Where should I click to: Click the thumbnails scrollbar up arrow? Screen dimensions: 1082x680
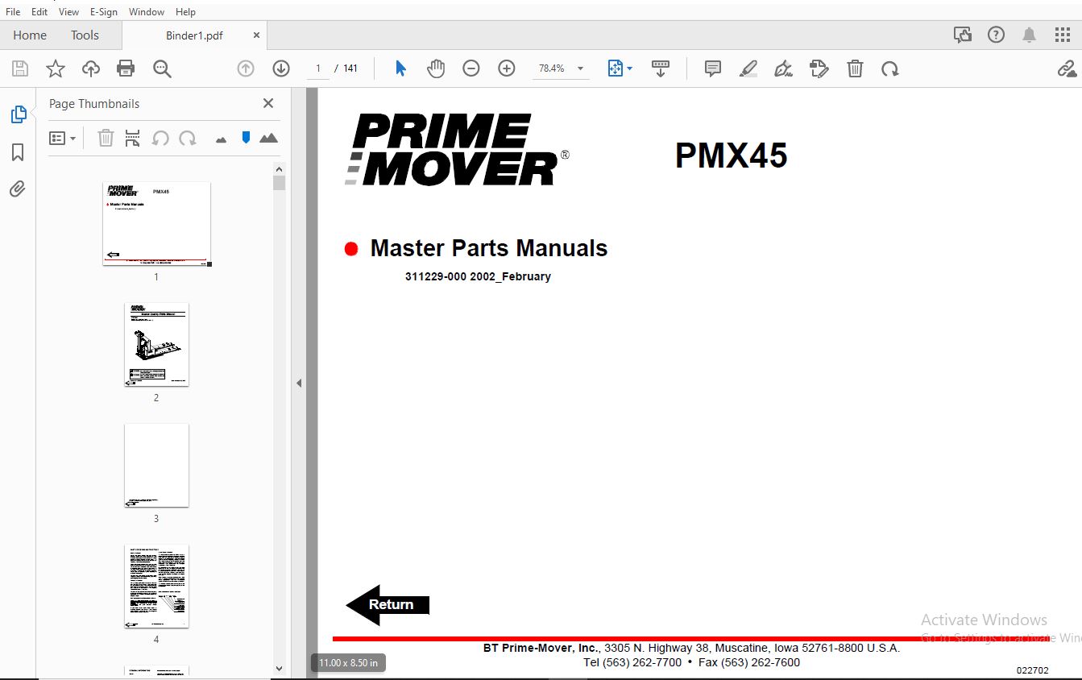point(280,169)
